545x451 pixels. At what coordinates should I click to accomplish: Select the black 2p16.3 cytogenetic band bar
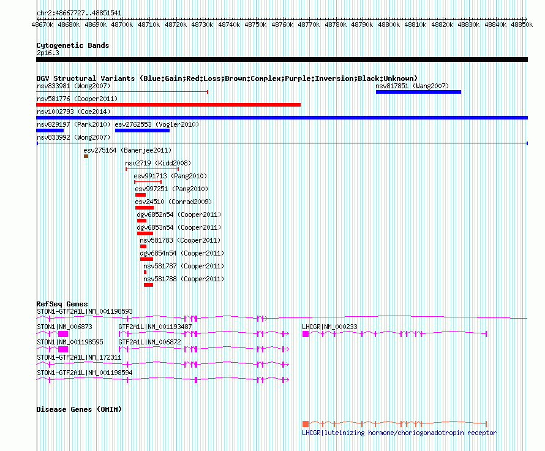282,59
